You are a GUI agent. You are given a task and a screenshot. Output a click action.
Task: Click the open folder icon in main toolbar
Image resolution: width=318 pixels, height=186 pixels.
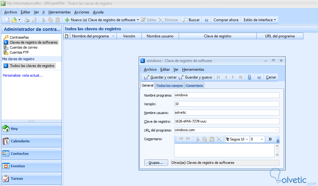click(14, 20)
